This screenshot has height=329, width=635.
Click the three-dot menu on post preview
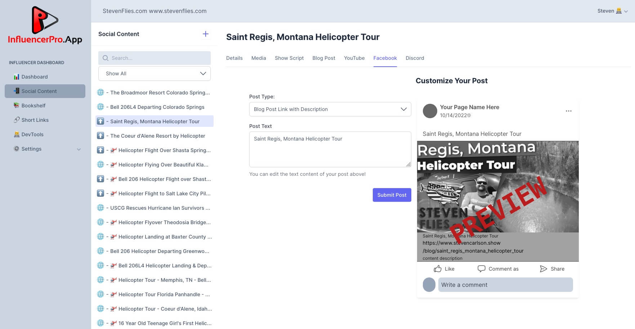pos(569,111)
